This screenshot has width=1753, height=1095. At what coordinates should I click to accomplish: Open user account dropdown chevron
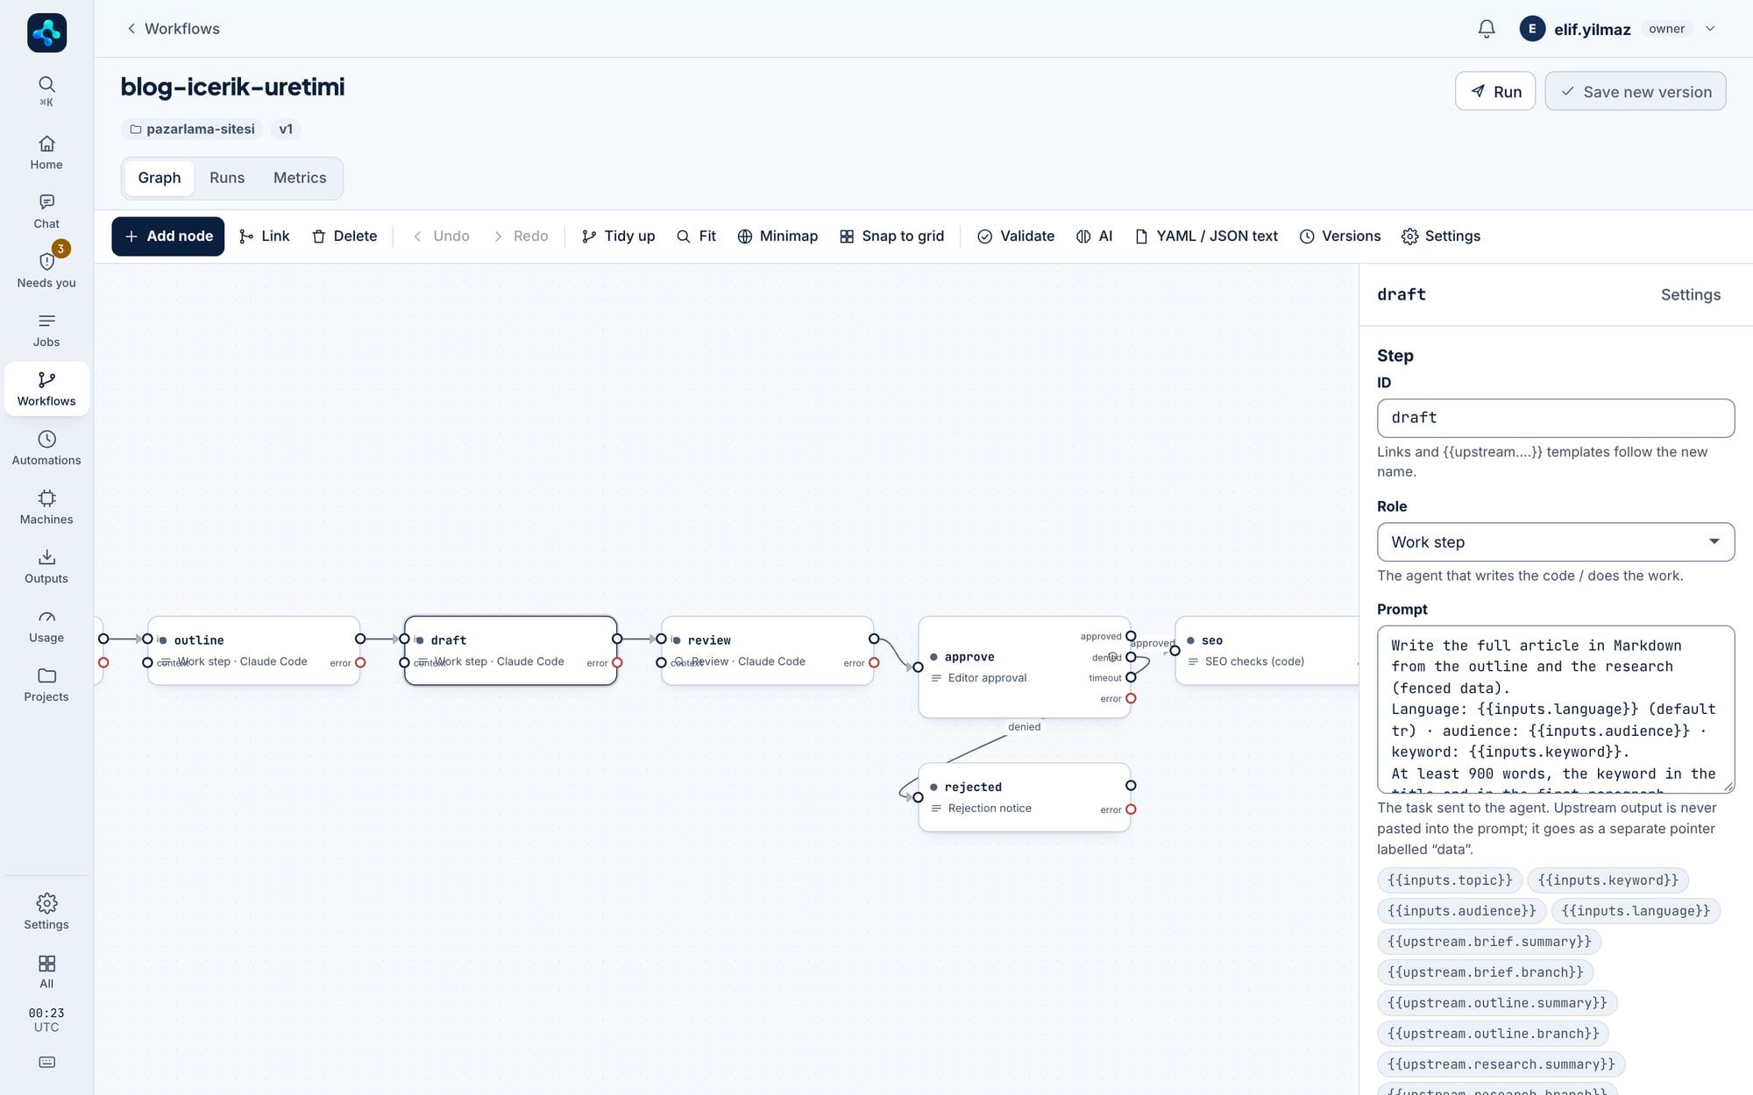click(x=1709, y=29)
